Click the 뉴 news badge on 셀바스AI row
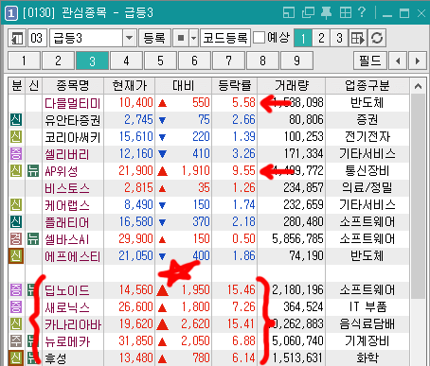 (x=33, y=239)
